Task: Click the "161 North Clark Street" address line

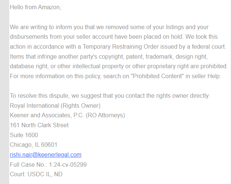Action: 39,125
